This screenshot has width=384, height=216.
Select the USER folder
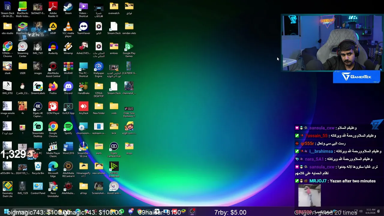tap(22, 68)
